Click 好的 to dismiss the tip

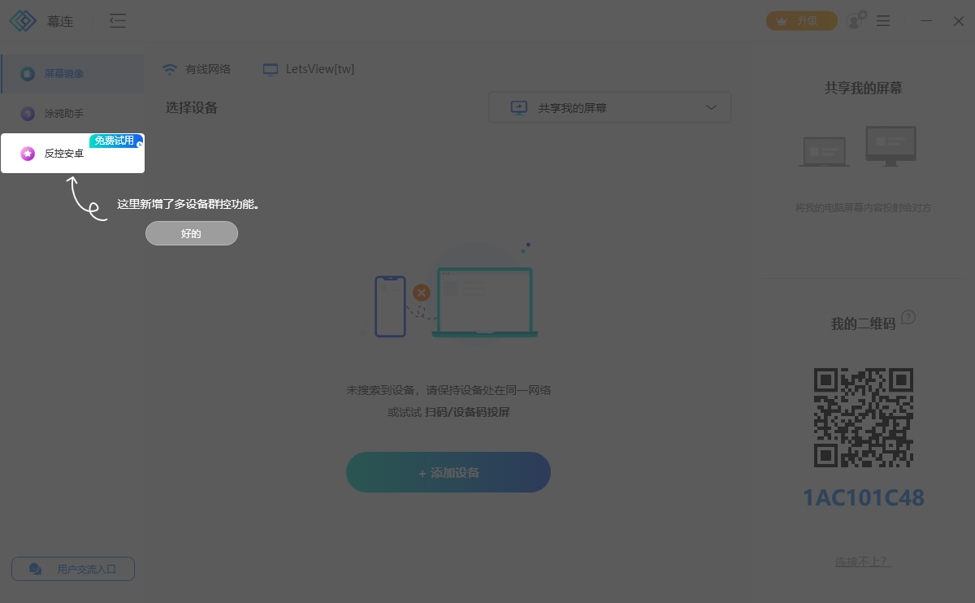point(192,233)
